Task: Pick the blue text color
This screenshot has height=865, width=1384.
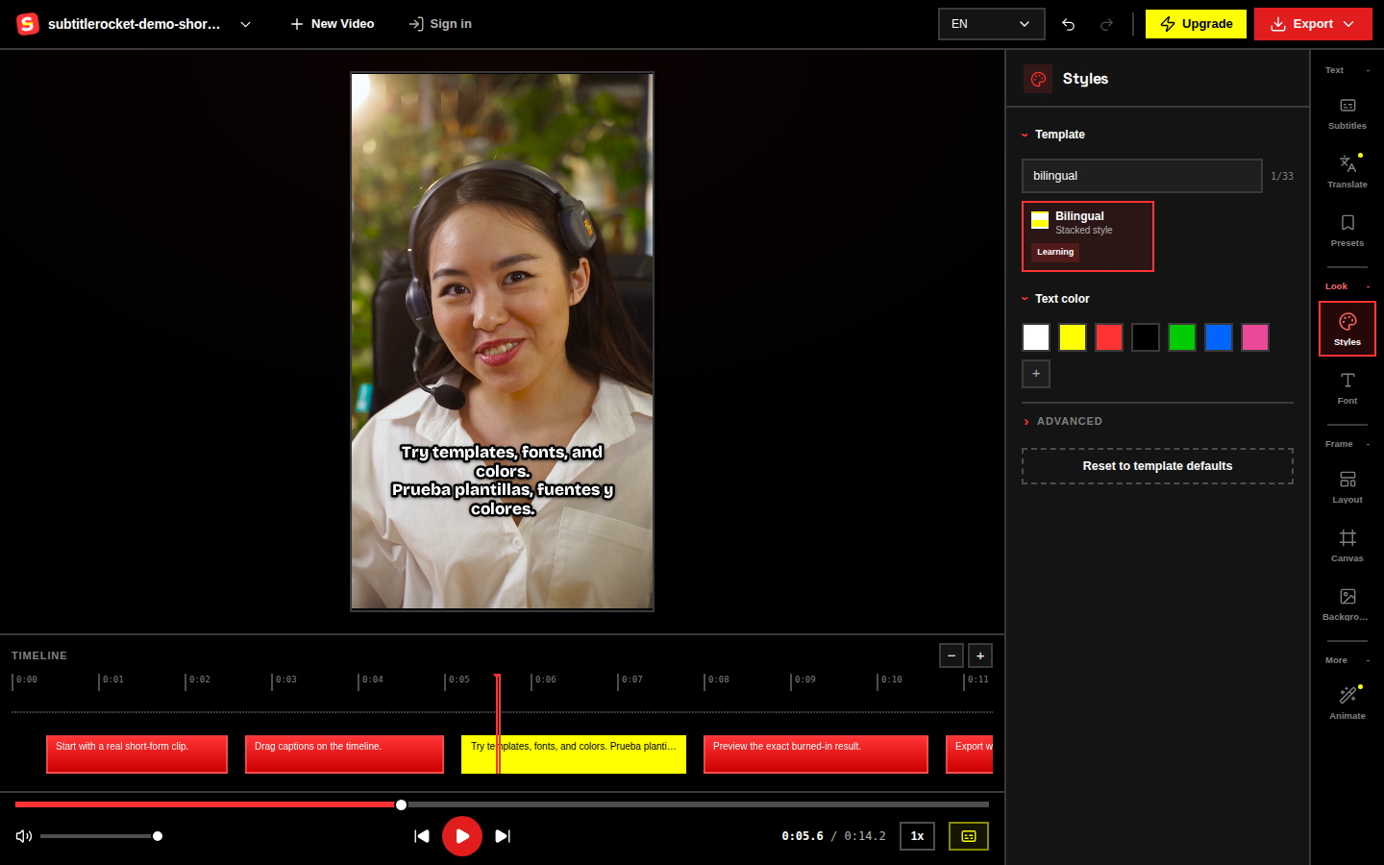Action: [1219, 337]
